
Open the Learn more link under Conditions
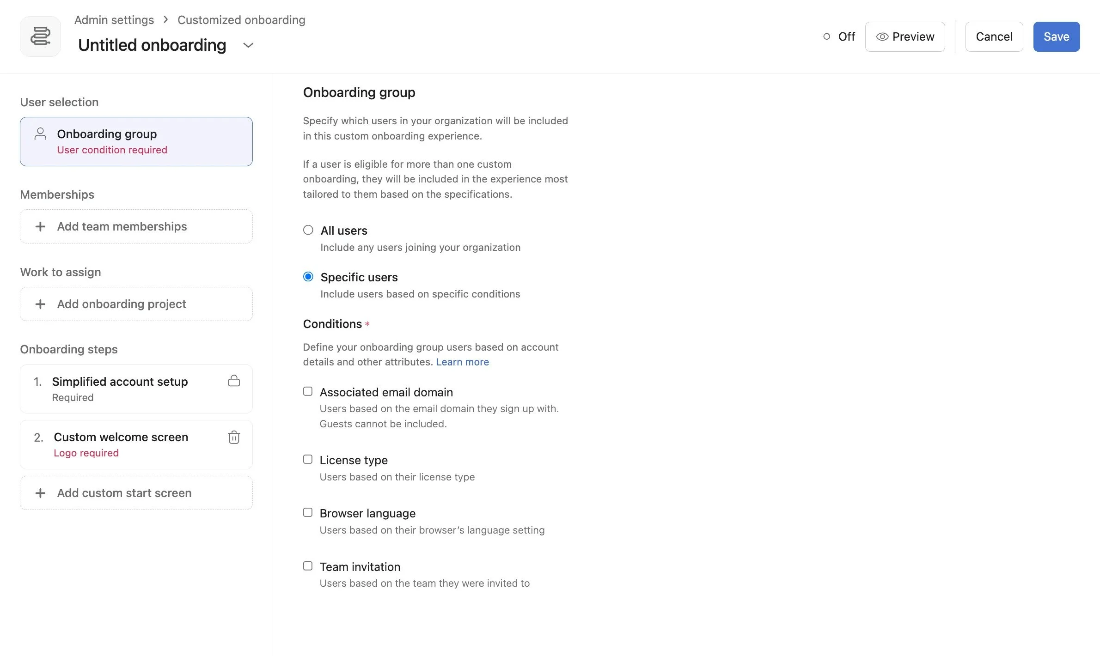point(462,362)
